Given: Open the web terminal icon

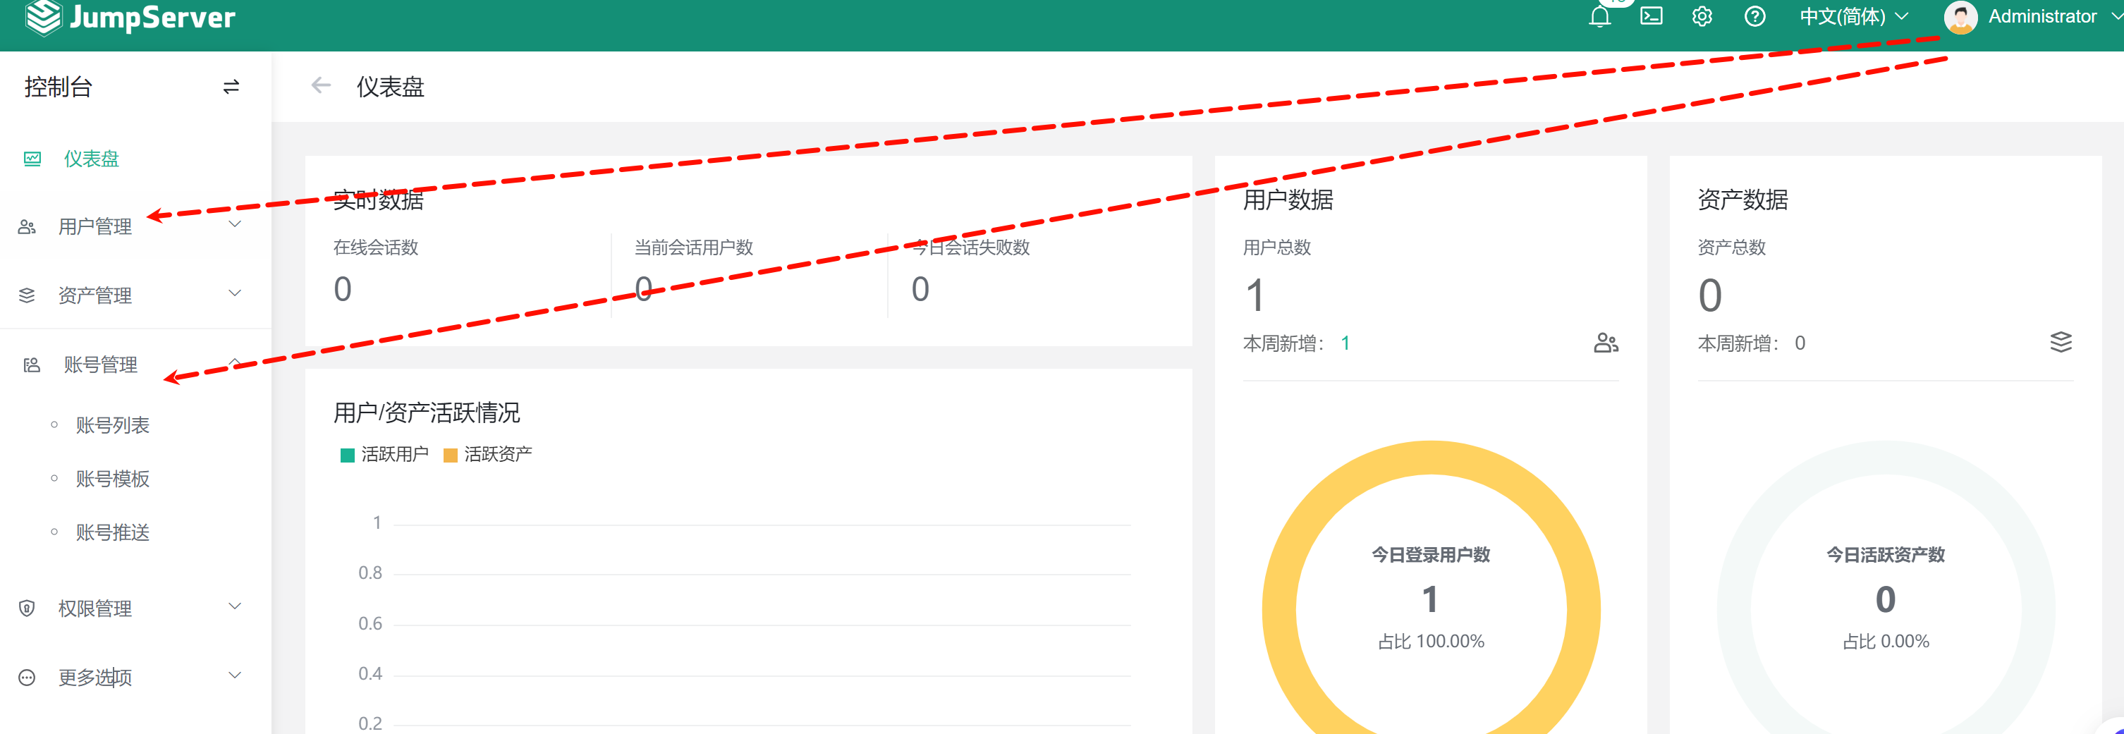Looking at the screenshot, I should pyautogui.click(x=1652, y=16).
